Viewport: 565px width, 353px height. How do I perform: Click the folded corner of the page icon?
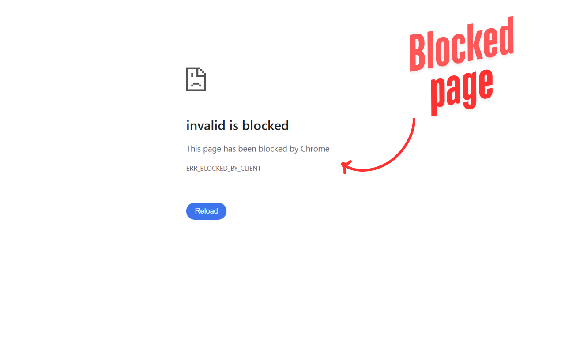coord(202,71)
